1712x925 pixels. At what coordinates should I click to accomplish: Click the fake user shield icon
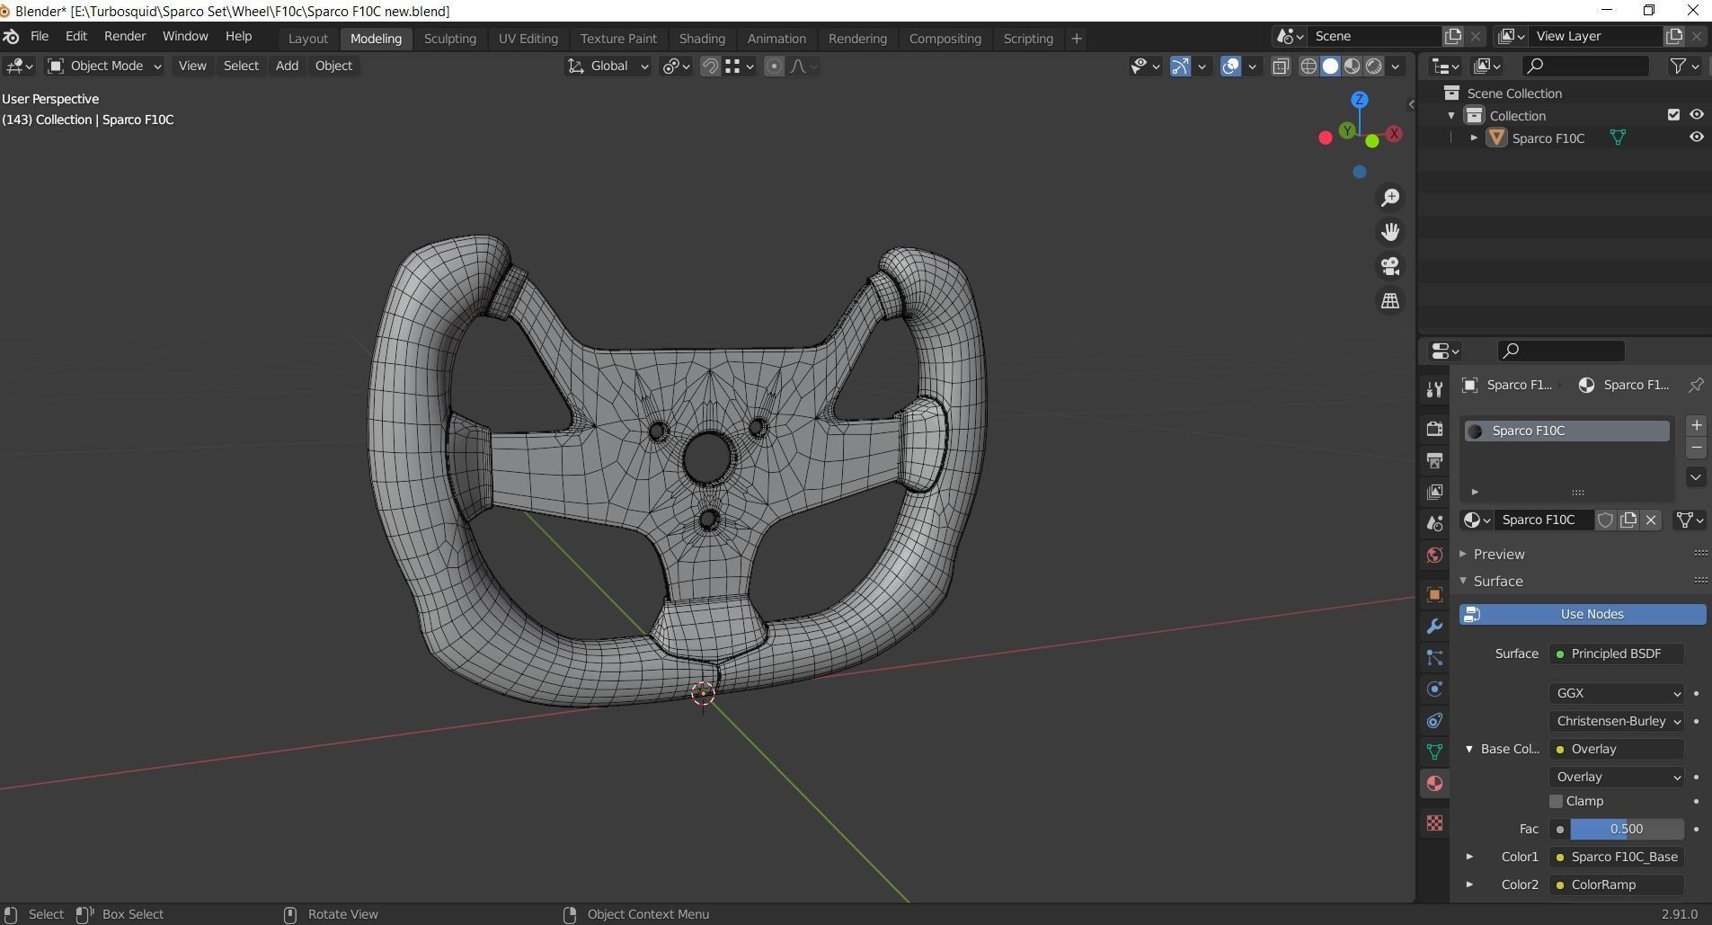click(x=1605, y=520)
